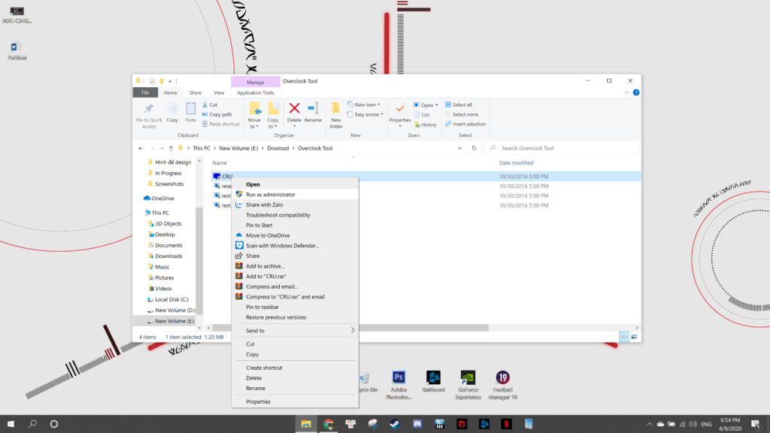
Task: Sort by the Name column header
Action: click(x=220, y=163)
